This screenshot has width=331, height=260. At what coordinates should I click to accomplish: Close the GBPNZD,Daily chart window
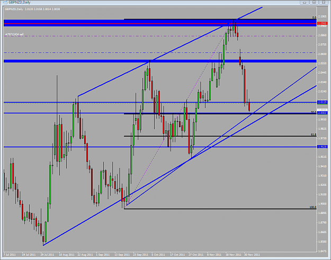[324, 2]
